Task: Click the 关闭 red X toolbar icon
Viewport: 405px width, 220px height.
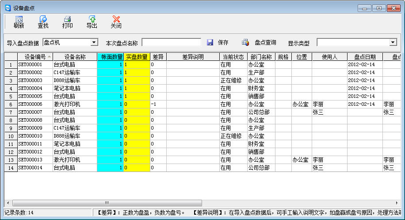Action: 116,19
